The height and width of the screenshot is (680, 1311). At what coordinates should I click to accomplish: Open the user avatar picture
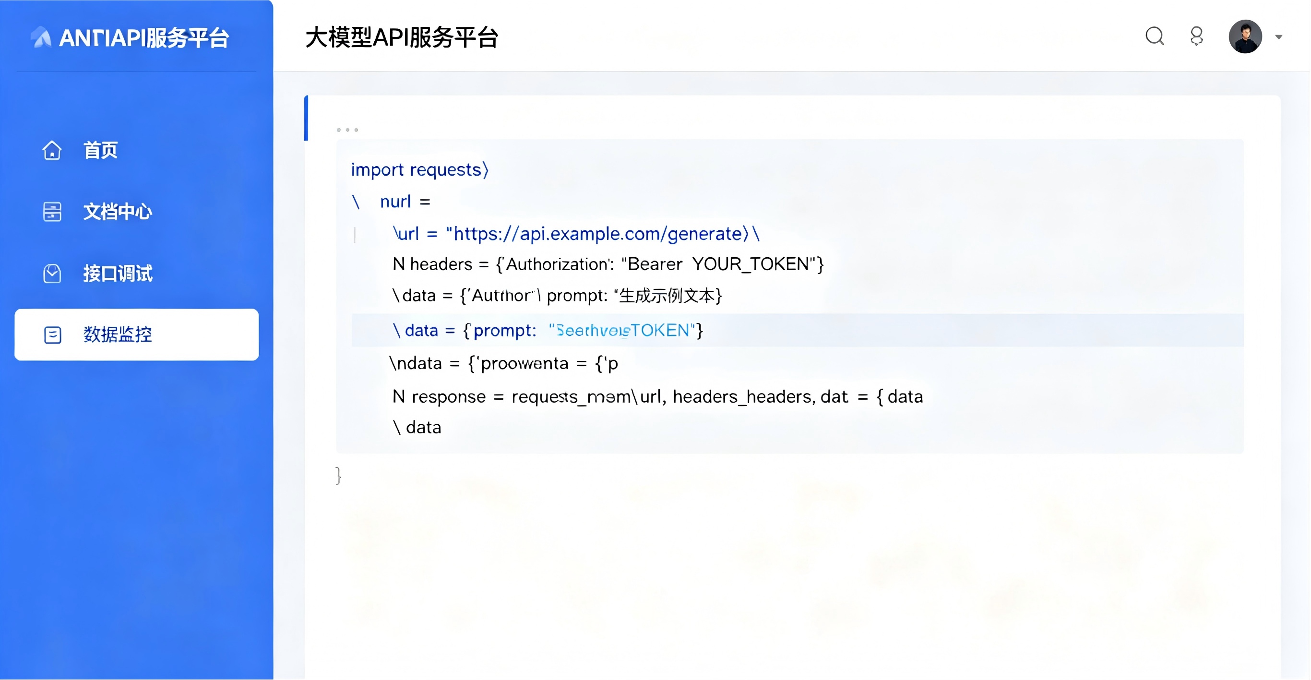pos(1245,36)
